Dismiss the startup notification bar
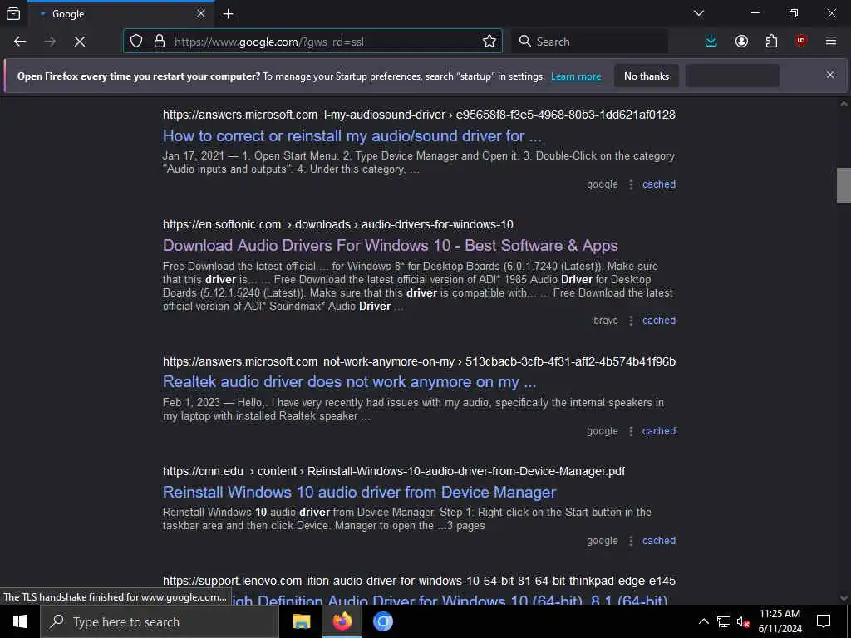 tap(830, 75)
